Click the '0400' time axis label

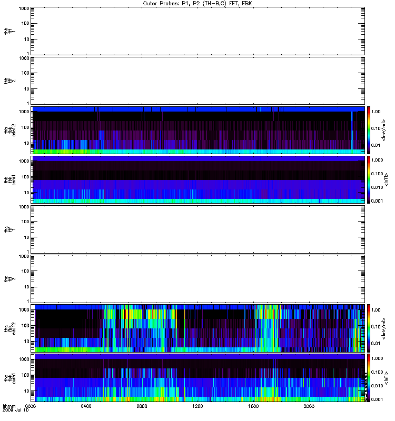[x=86, y=406]
